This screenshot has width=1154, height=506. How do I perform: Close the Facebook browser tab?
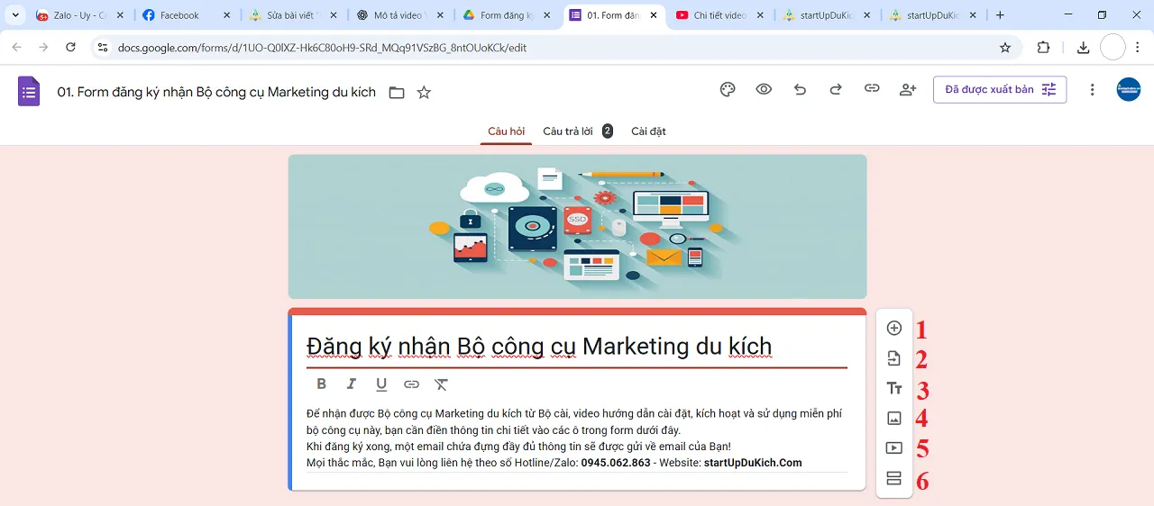pos(226,15)
